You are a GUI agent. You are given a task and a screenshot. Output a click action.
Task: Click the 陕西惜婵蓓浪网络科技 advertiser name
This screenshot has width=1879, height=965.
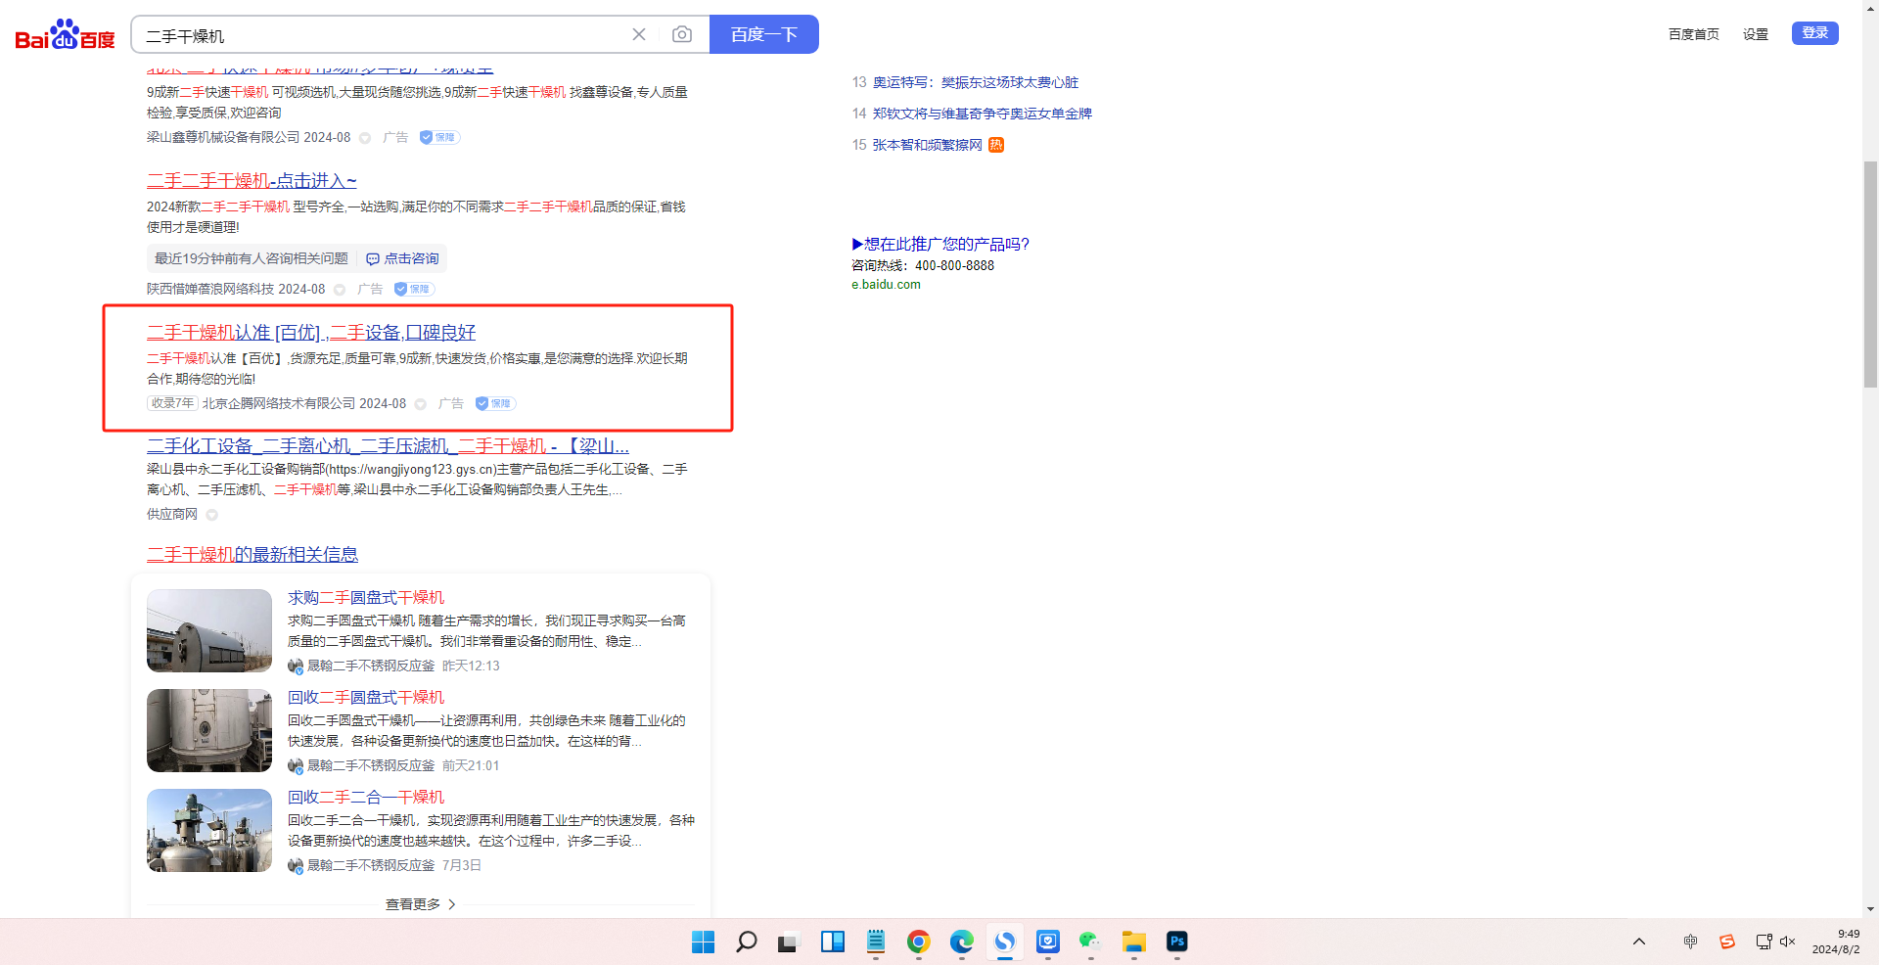pos(210,290)
